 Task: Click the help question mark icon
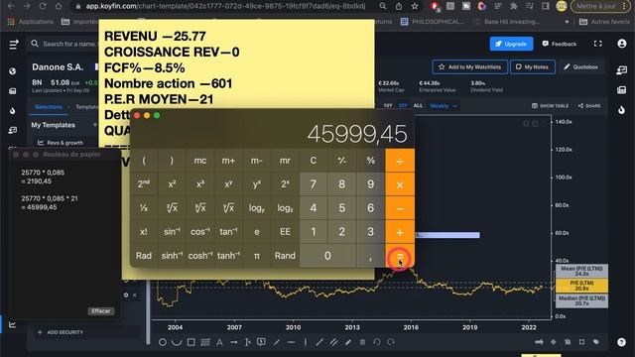(622, 342)
